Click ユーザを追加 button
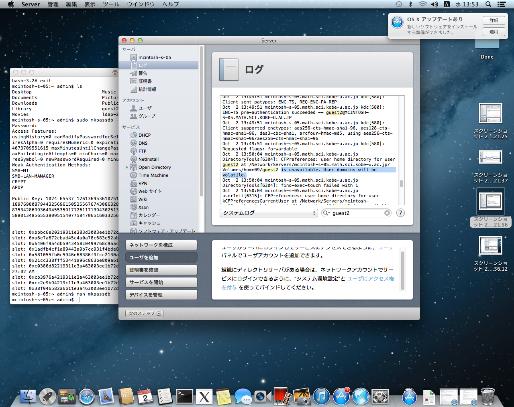The height and width of the screenshot is (407, 514). [x=161, y=257]
